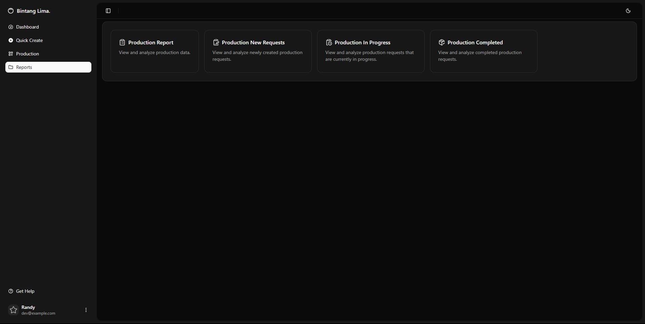Open Randy's three-dot options menu
This screenshot has width=645, height=324.
[86, 310]
